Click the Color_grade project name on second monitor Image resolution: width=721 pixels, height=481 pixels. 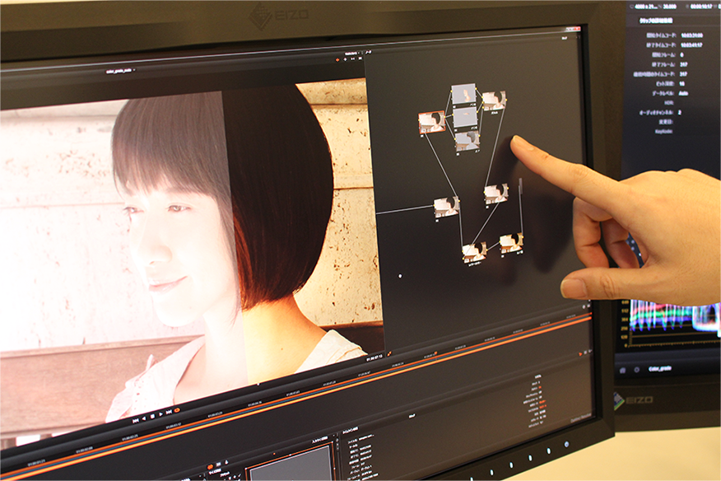(660, 369)
